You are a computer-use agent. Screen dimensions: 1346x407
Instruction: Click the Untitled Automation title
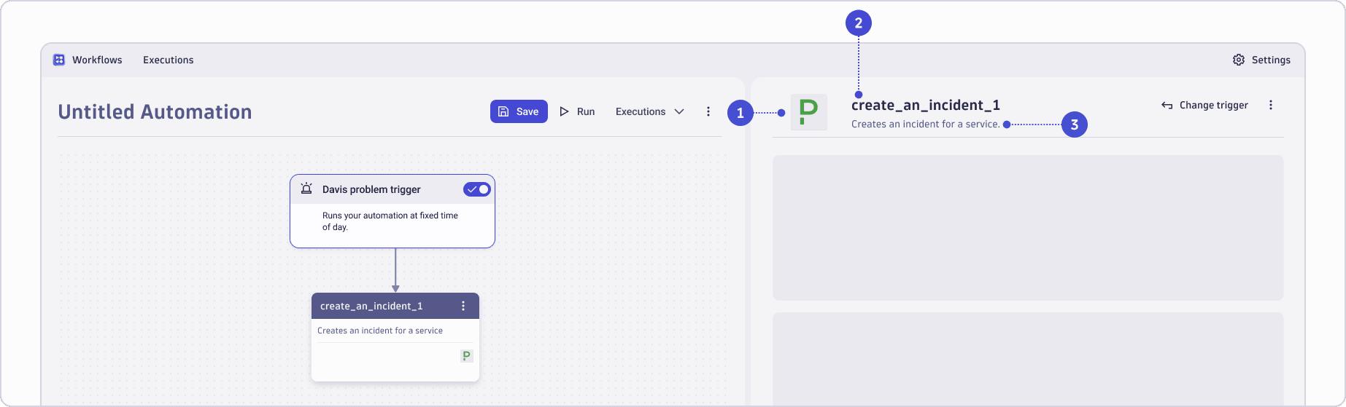155,111
